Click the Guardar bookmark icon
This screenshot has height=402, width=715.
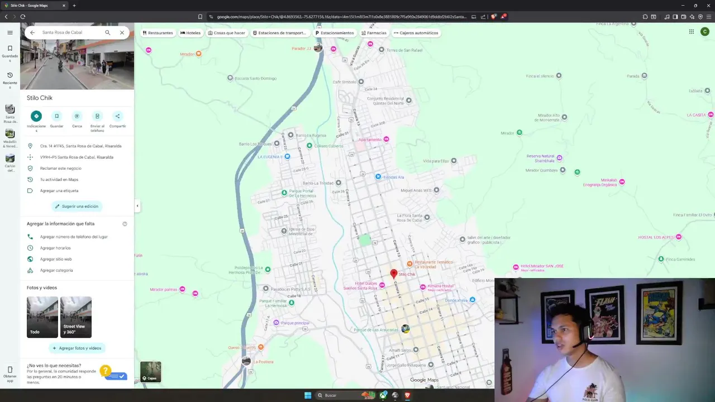pyautogui.click(x=56, y=116)
